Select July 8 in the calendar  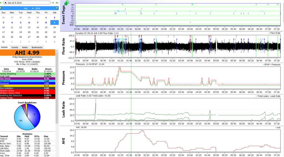tap(46, 22)
